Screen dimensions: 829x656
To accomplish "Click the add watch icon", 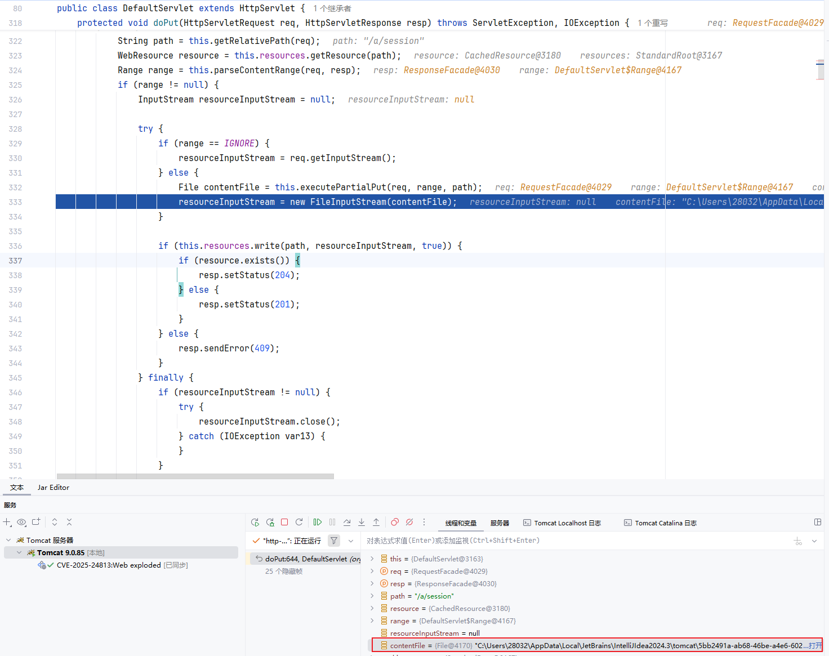I will 798,541.
